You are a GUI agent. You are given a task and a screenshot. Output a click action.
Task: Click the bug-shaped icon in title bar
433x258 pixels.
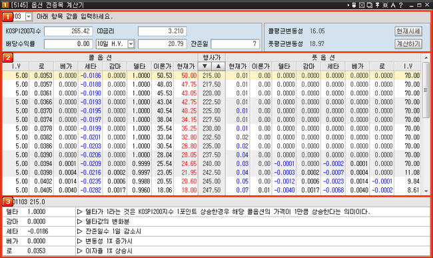(385, 5)
